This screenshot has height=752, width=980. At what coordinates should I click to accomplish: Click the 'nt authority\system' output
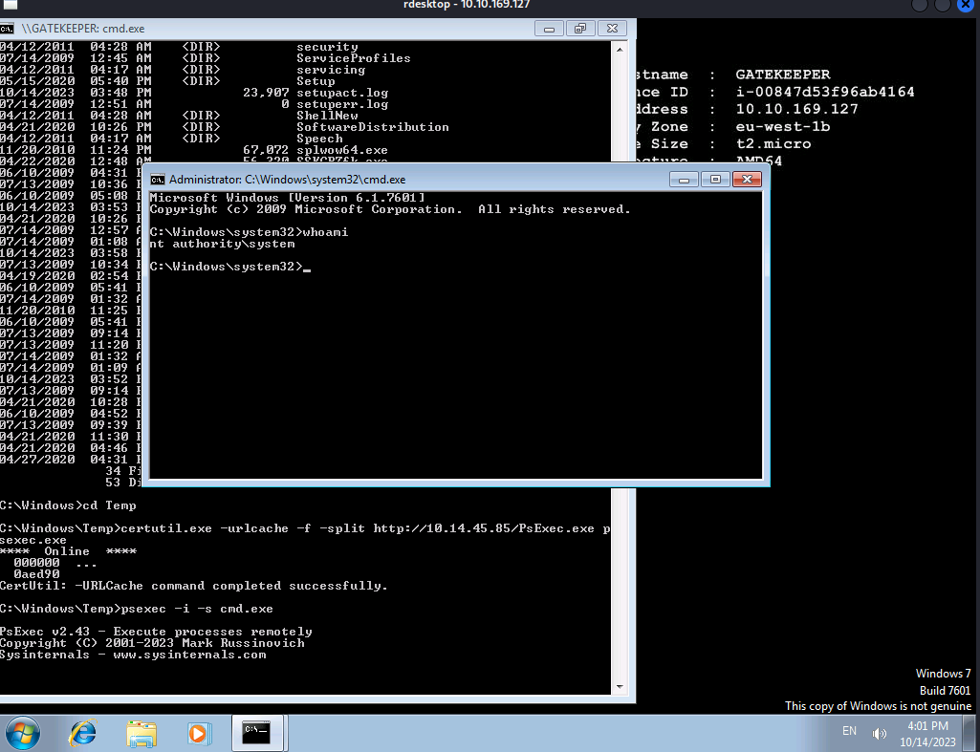(x=222, y=245)
